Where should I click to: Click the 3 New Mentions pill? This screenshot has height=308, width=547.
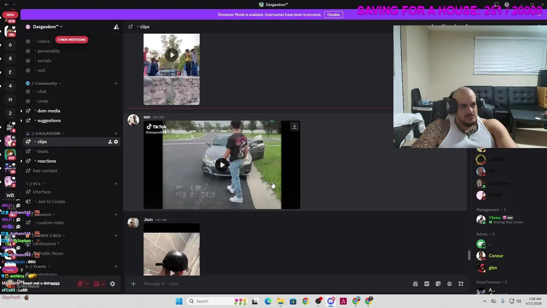tap(72, 39)
